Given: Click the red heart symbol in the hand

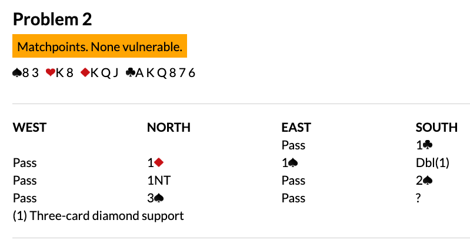Looking at the screenshot, I should click(x=50, y=74).
